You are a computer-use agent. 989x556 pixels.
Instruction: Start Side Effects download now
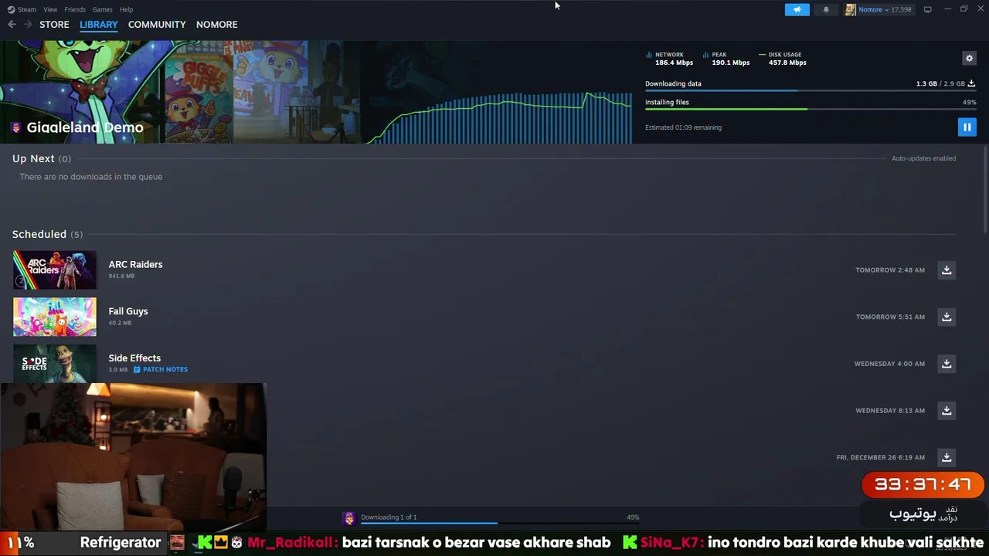pyautogui.click(x=947, y=364)
